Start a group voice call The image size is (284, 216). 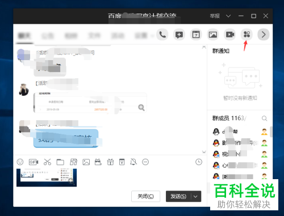(162, 35)
